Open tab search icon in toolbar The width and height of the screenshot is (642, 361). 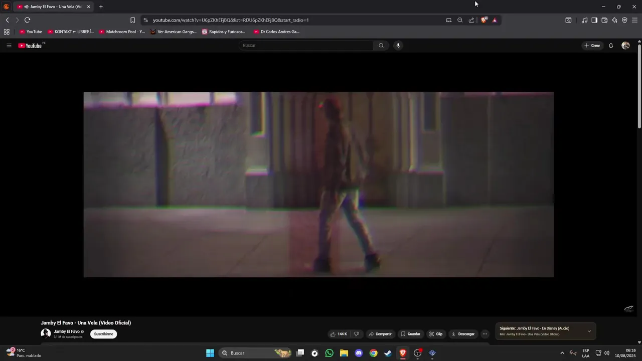568,20
